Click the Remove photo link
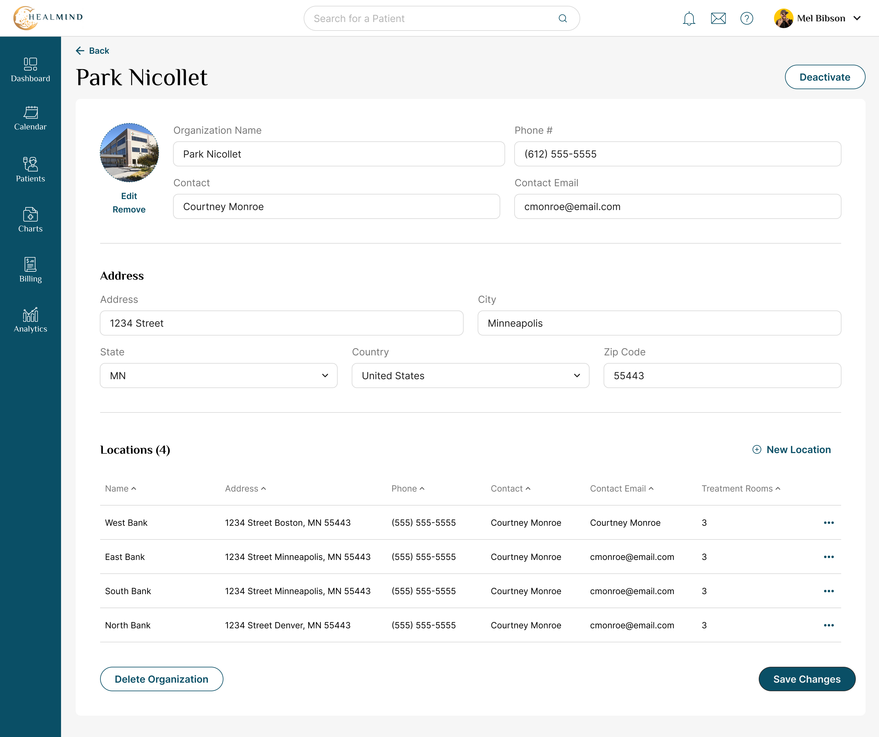This screenshot has height=737, width=879. tap(129, 209)
